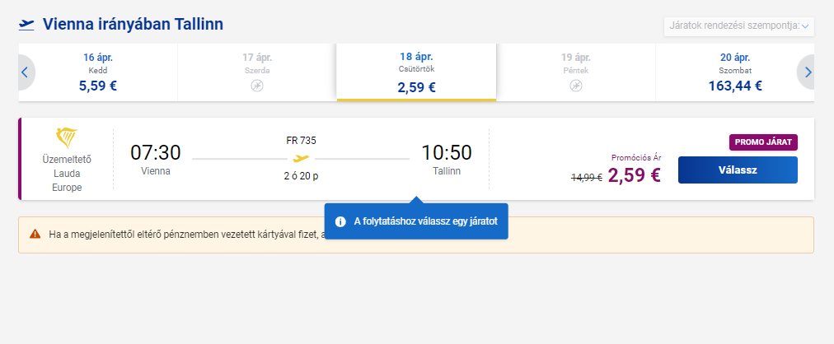Click previous dates left arrow

tap(25, 72)
